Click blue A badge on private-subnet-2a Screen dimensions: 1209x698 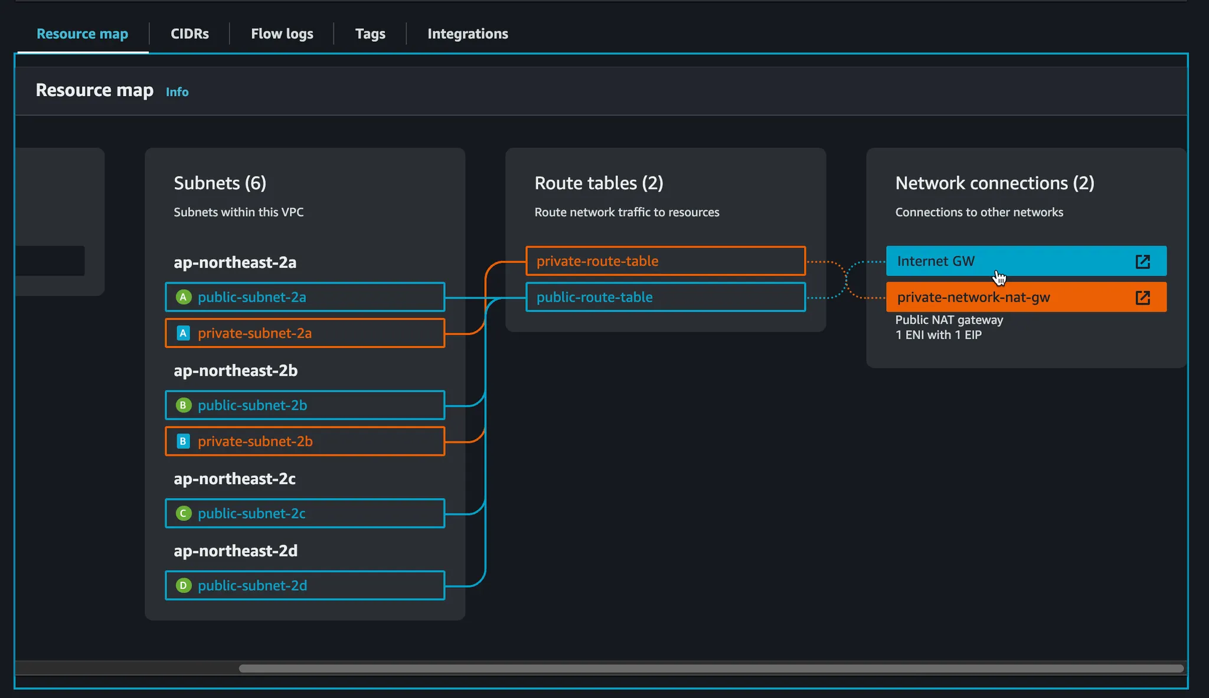point(184,333)
